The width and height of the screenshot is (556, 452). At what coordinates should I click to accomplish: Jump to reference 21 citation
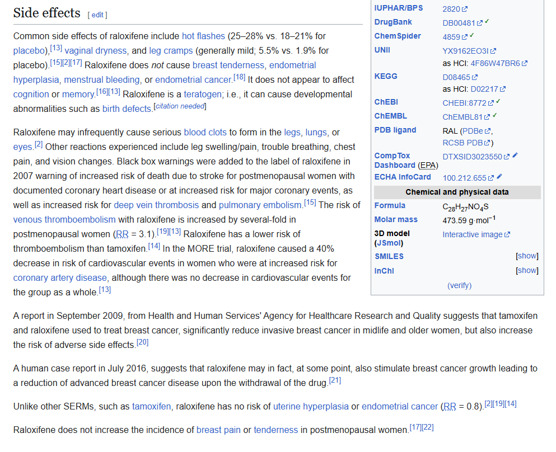coord(335,381)
